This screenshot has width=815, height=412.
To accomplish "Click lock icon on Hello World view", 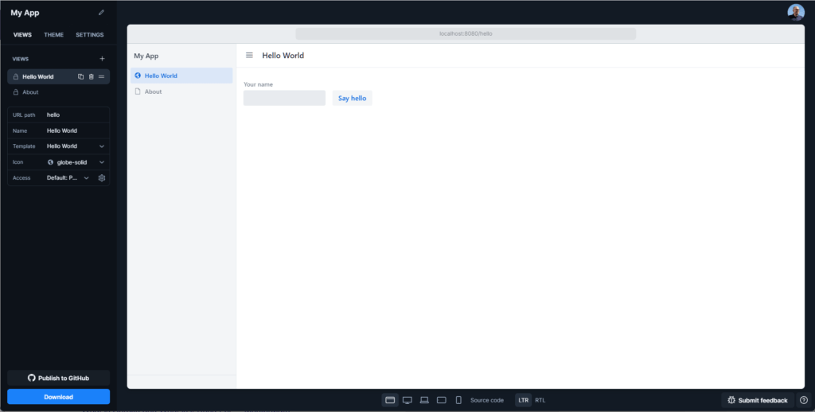I will [16, 76].
